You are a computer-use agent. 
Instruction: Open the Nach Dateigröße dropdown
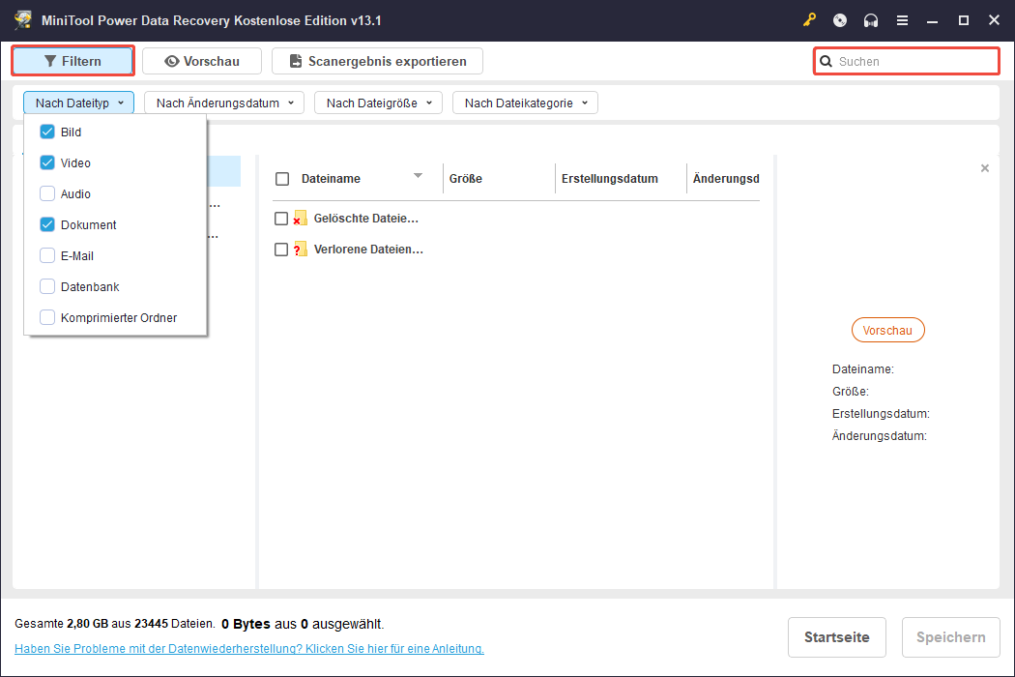click(378, 103)
